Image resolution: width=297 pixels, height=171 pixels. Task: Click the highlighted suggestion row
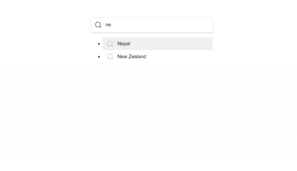click(x=157, y=44)
